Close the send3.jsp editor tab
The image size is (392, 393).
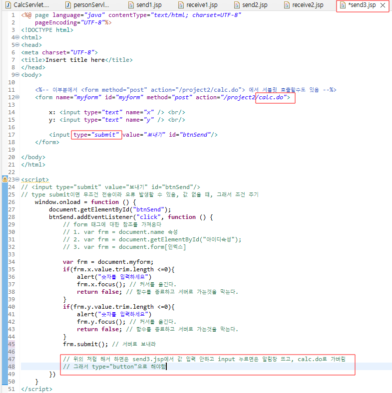pyautogui.click(x=383, y=5)
